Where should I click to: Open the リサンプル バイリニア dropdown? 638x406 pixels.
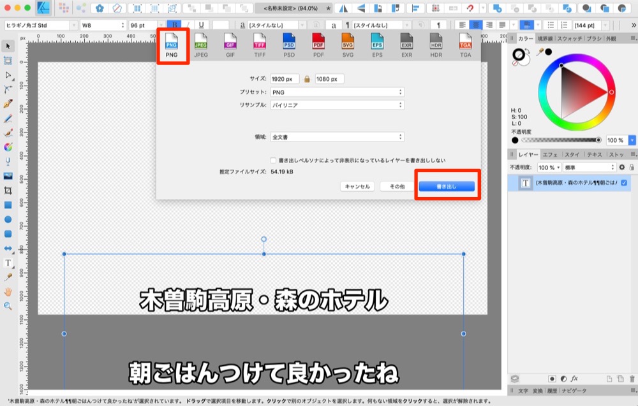pyautogui.click(x=337, y=105)
